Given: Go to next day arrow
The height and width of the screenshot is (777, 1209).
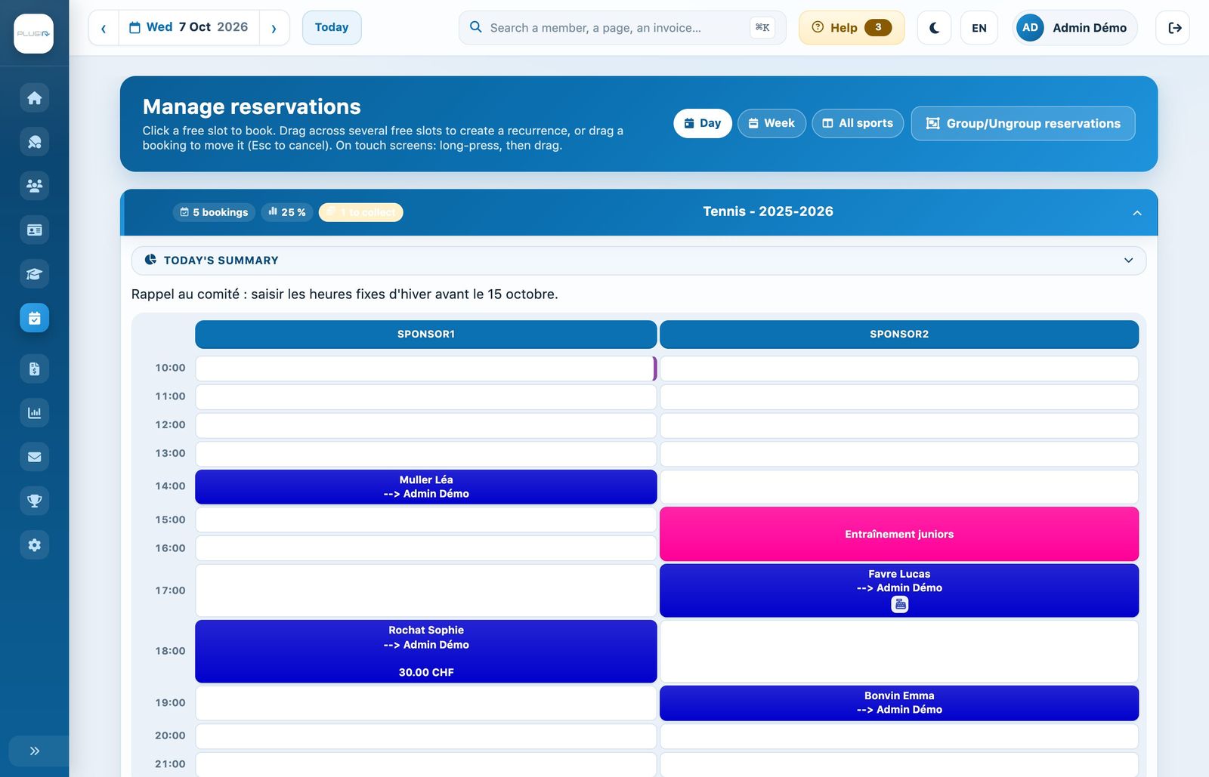Looking at the screenshot, I should 274,28.
